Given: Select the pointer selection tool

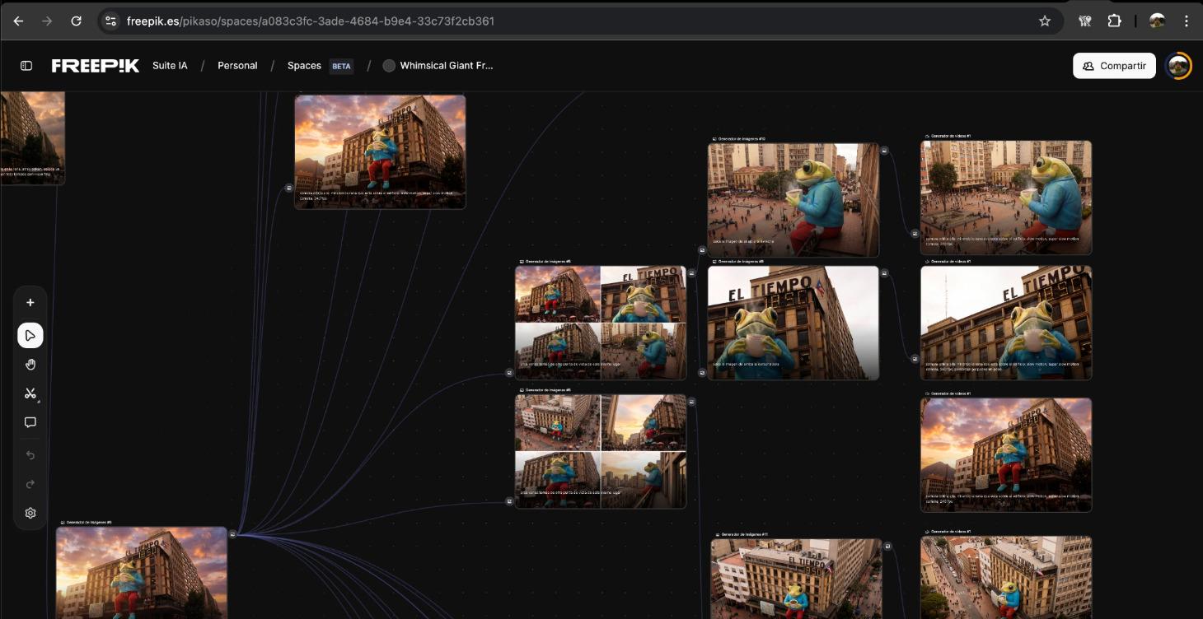Looking at the screenshot, I should [x=30, y=336].
